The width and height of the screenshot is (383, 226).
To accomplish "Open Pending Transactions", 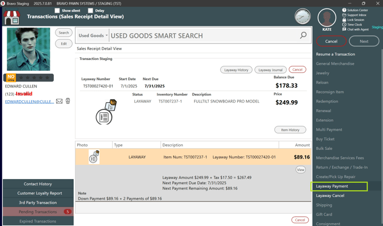I will 38,212.
